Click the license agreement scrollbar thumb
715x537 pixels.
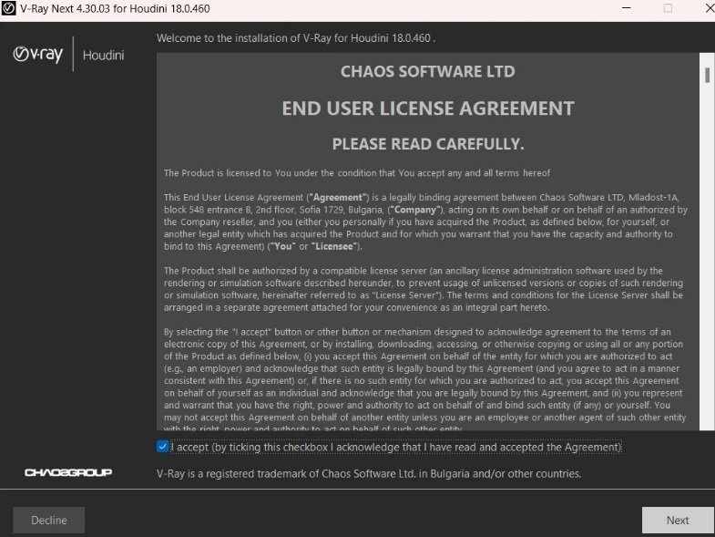[707, 75]
